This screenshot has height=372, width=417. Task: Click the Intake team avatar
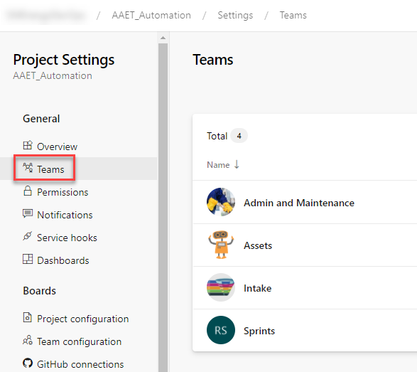[x=221, y=287]
